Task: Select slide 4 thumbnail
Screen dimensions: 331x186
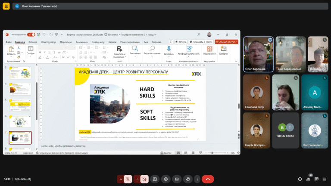Action: (20, 89)
